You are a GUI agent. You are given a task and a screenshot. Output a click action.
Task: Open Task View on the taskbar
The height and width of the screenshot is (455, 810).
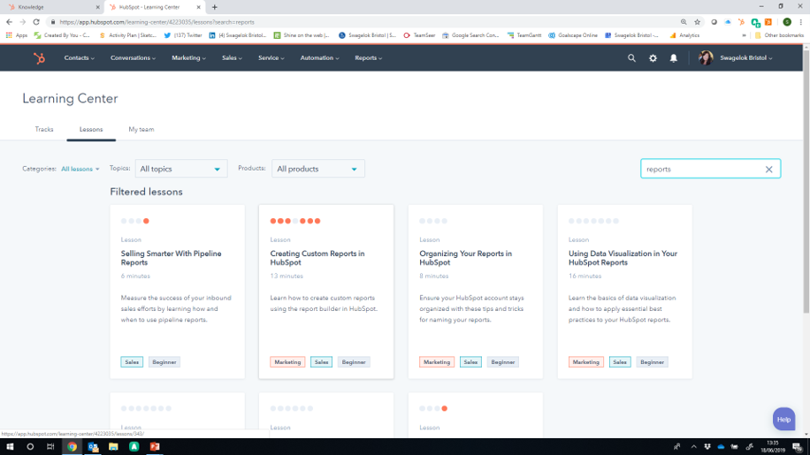50,447
